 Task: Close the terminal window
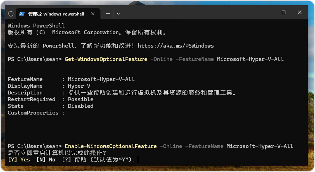(300, 12)
